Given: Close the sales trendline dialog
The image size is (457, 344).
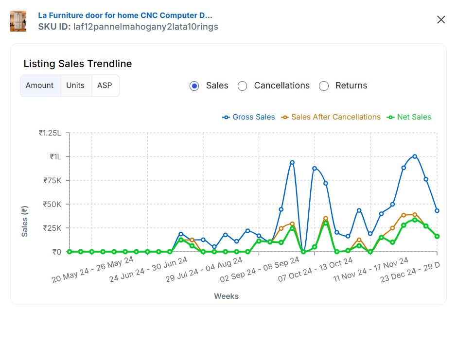Looking at the screenshot, I should coord(441,20).
